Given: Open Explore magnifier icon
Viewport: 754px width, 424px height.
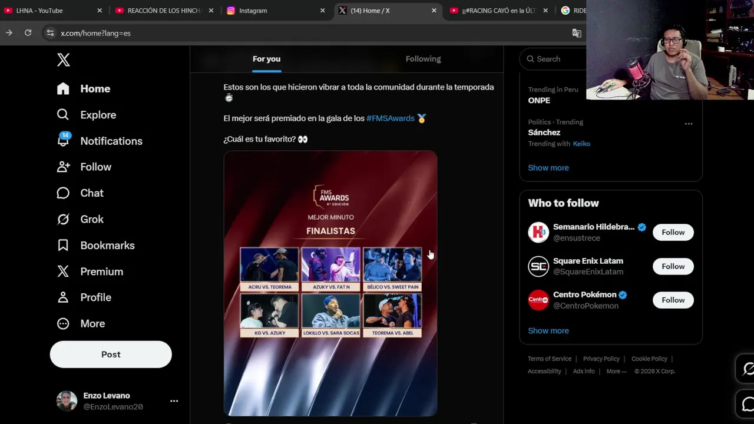Looking at the screenshot, I should pyautogui.click(x=63, y=114).
